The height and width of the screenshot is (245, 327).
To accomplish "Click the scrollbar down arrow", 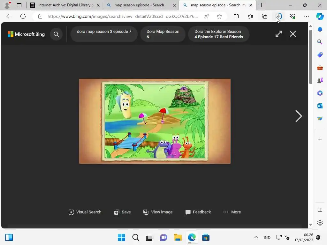I will (310, 225).
